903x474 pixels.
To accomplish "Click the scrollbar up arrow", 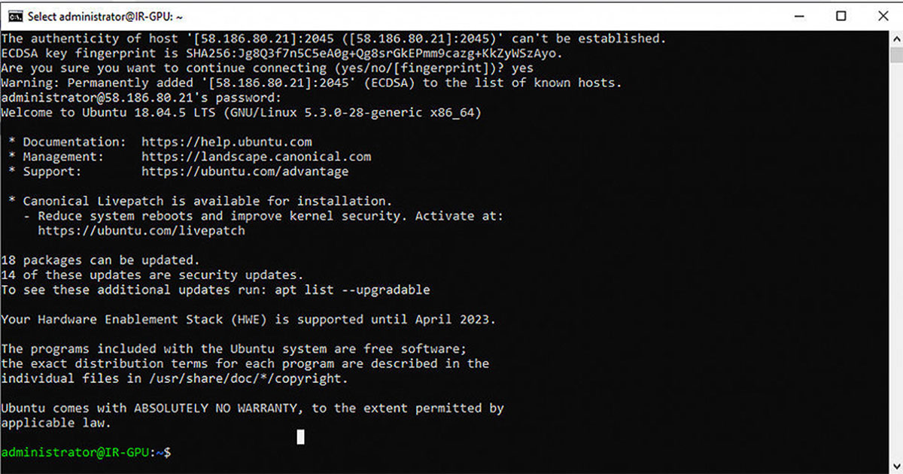I will point(896,38).
